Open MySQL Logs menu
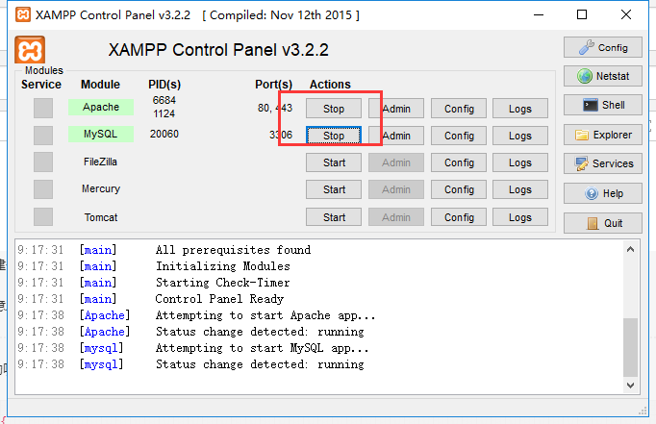The width and height of the screenshot is (656, 424). (520, 136)
